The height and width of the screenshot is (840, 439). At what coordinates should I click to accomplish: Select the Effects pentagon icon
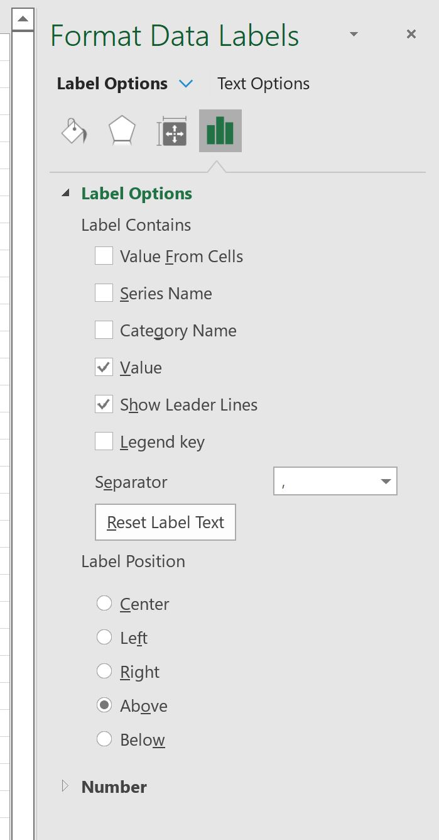click(x=122, y=131)
